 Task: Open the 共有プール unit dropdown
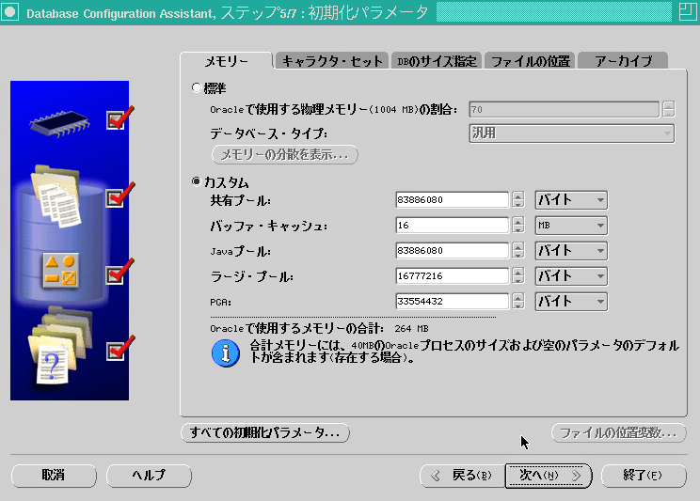(571, 200)
